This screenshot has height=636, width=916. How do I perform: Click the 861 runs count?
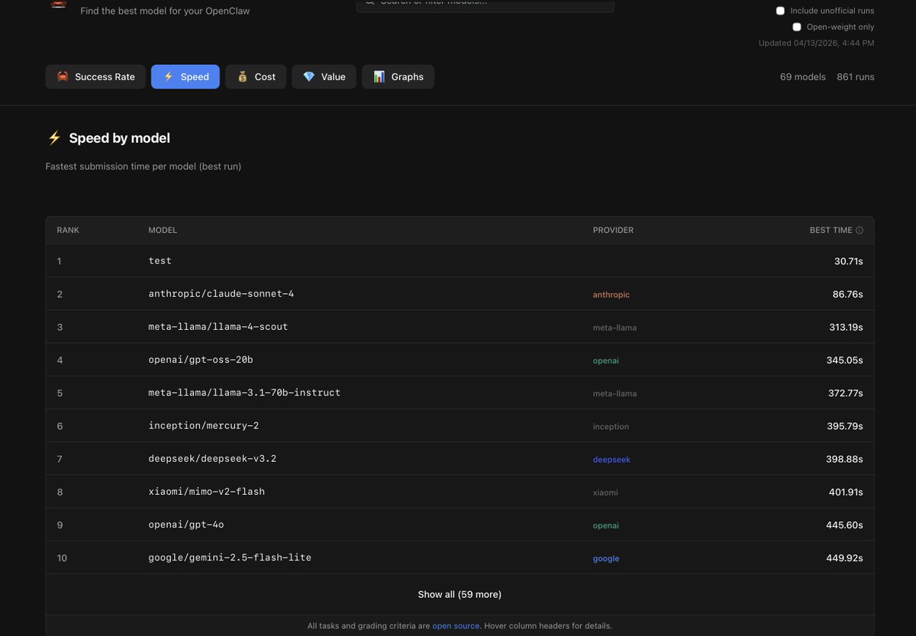[x=856, y=76]
